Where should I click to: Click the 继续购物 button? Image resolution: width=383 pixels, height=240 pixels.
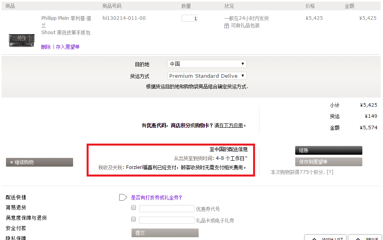(40, 162)
